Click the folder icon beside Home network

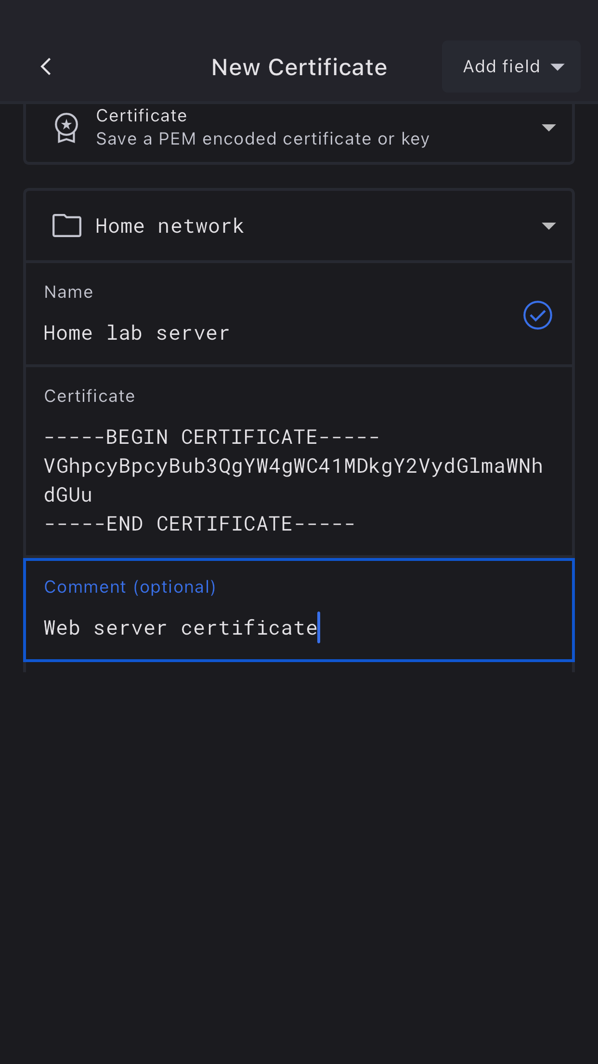66,226
